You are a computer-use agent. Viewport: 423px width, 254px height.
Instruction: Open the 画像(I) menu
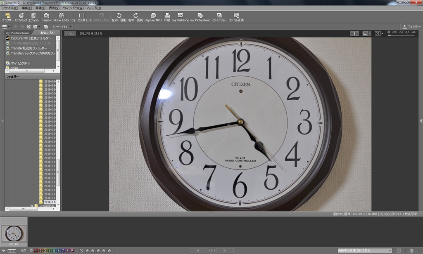(x=40, y=8)
